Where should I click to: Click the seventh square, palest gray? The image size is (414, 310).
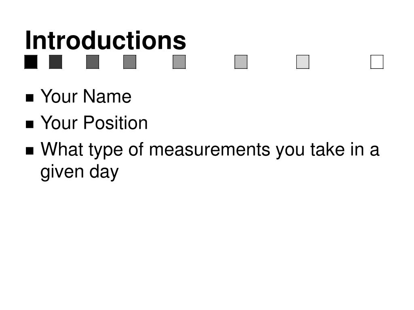(x=303, y=62)
